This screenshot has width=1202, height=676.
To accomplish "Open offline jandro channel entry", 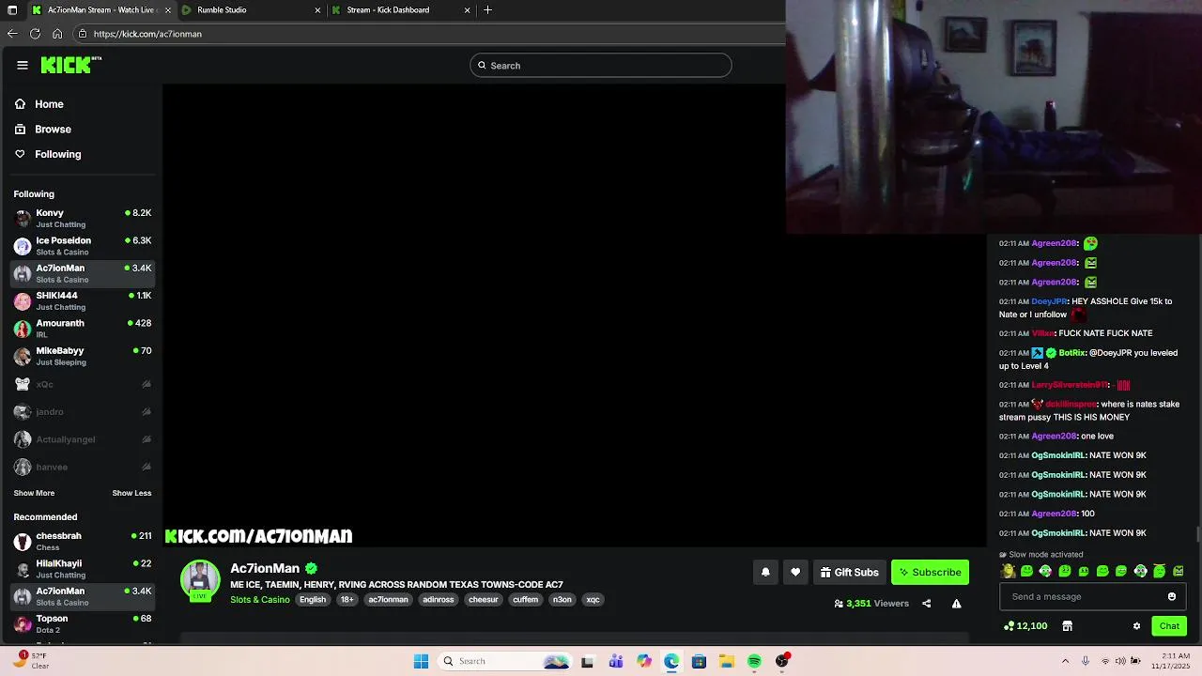I will [83, 411].
